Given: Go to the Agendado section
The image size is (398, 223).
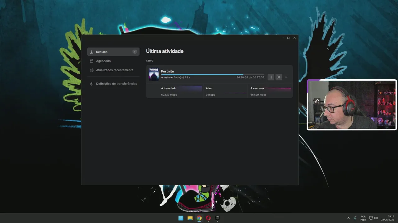Looking at the screenshot, I should tap(113, 61).
